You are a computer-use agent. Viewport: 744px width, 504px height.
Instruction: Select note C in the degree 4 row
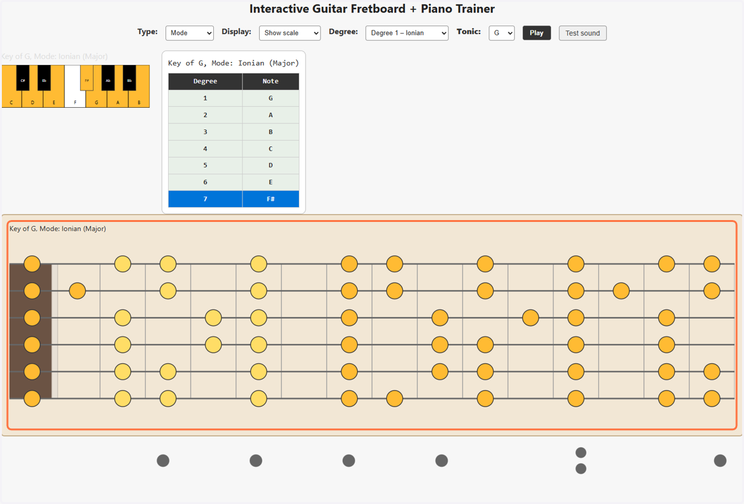(x=271, y=149)
